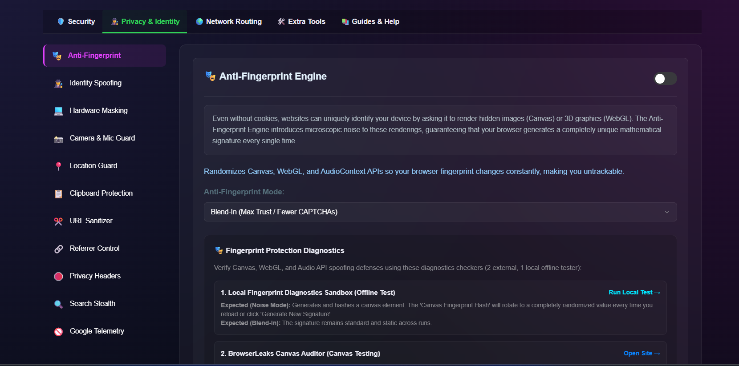This screenshot has height=366, width=739.
Task: Click Open Site link for BrowserLeaks Canvas Auditor
Action: (x=642, y=353)
